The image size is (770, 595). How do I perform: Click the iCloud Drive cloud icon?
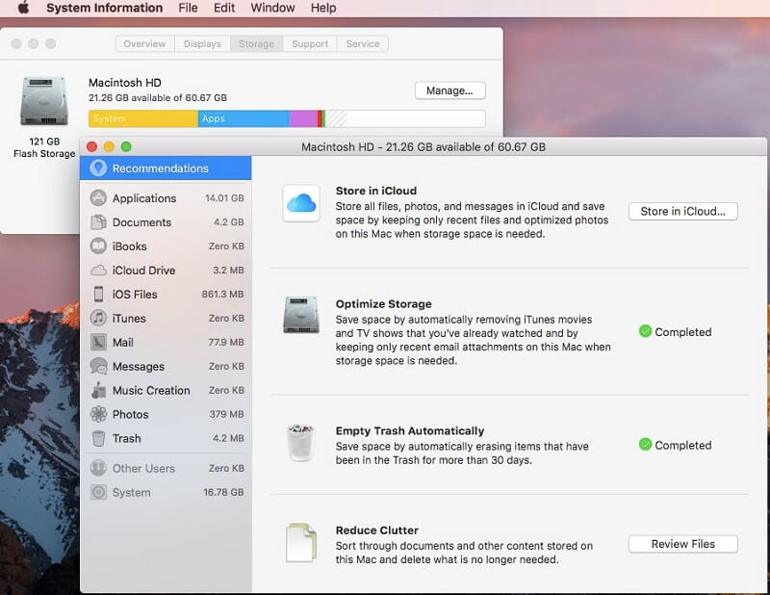point(98,271)
